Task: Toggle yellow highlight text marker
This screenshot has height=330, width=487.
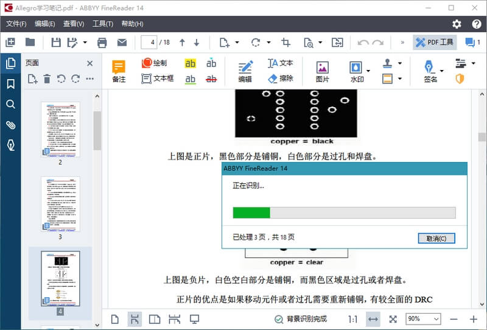Action: tap(191, 63)
